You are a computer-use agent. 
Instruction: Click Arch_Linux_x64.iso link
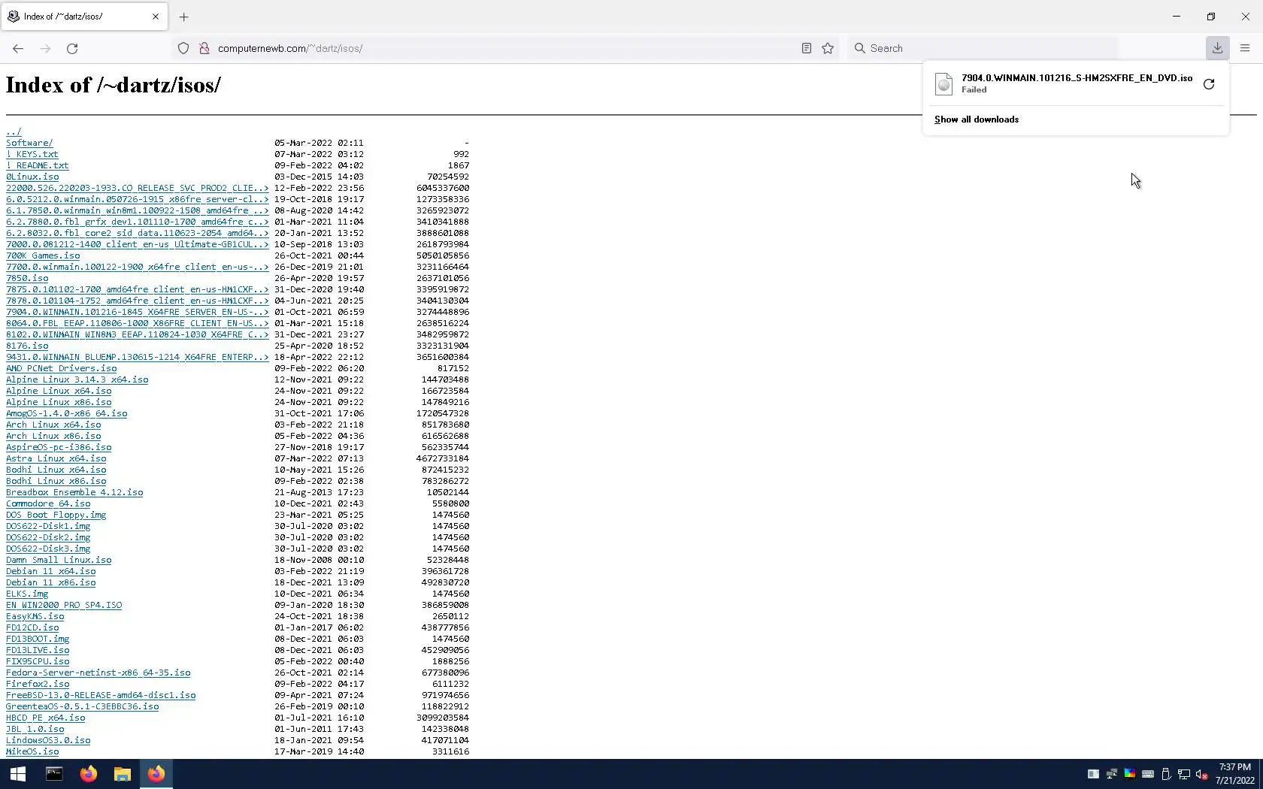53,425
